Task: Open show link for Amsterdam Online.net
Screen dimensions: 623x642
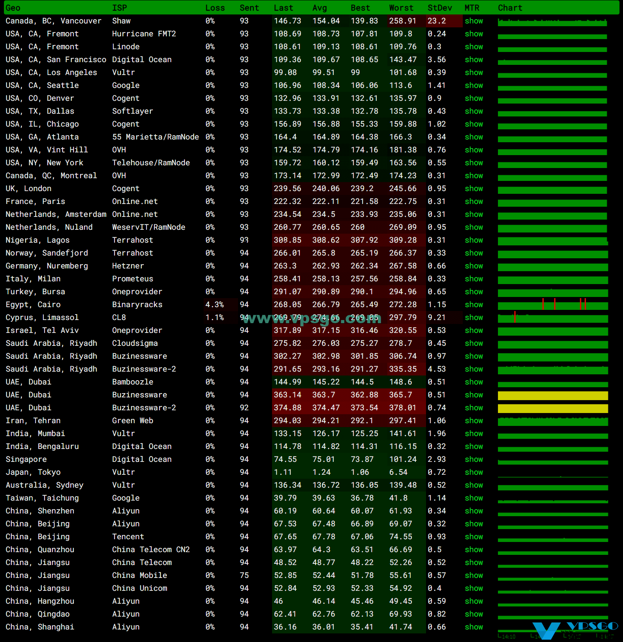Action: click(474, 215)
